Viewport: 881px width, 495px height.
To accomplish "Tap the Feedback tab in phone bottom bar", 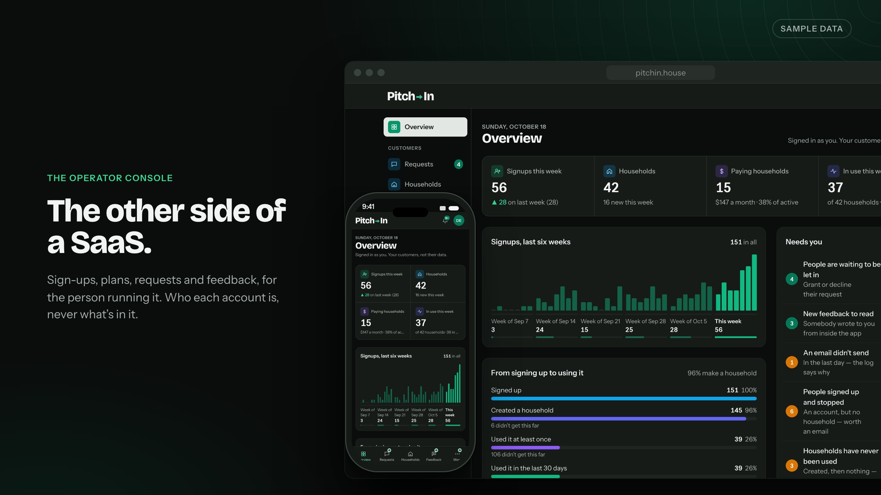I will point(434,455).
